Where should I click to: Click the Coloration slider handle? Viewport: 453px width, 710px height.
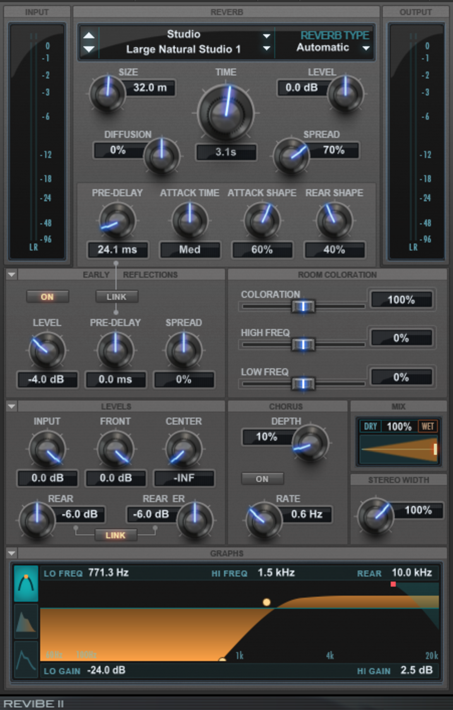point(303,306)
